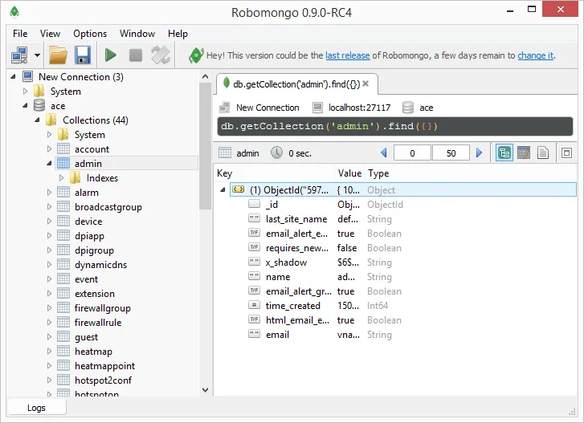This screenshot has height=423, width=584.
Task: Switch to tree view mode
Action: pyautogui.click(x=504, y=153)
